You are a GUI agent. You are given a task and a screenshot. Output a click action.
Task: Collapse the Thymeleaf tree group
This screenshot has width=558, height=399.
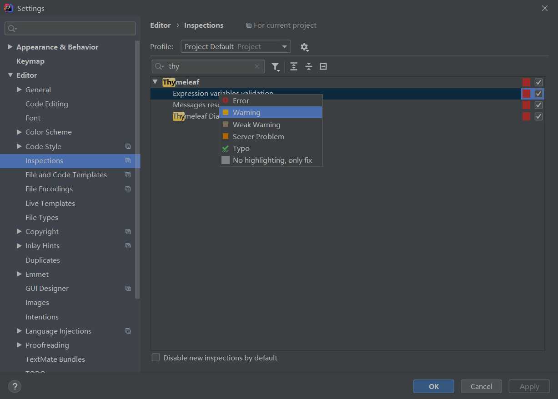155,82
